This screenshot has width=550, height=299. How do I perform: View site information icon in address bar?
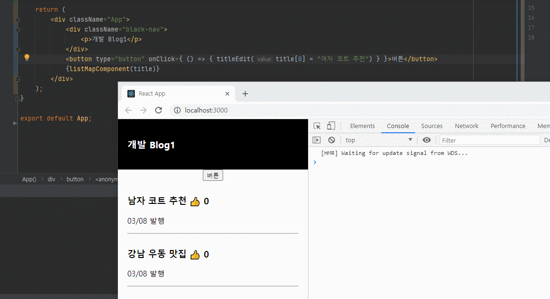pos(177,110)
